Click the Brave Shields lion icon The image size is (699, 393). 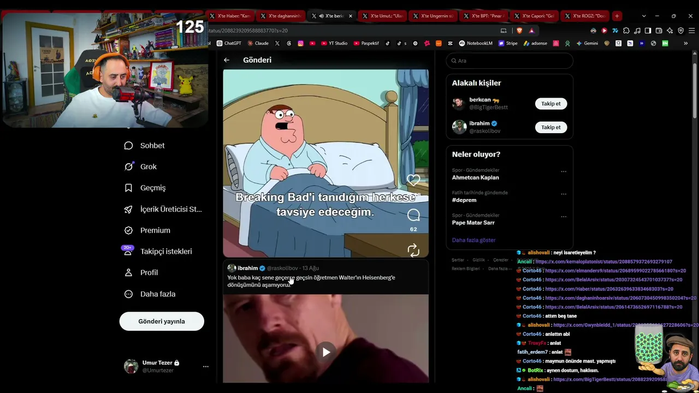pos(519,31)
